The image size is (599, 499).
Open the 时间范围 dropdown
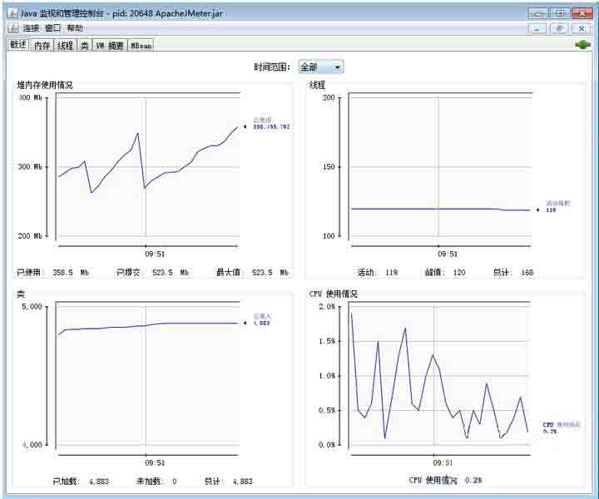tap(321, 67)
